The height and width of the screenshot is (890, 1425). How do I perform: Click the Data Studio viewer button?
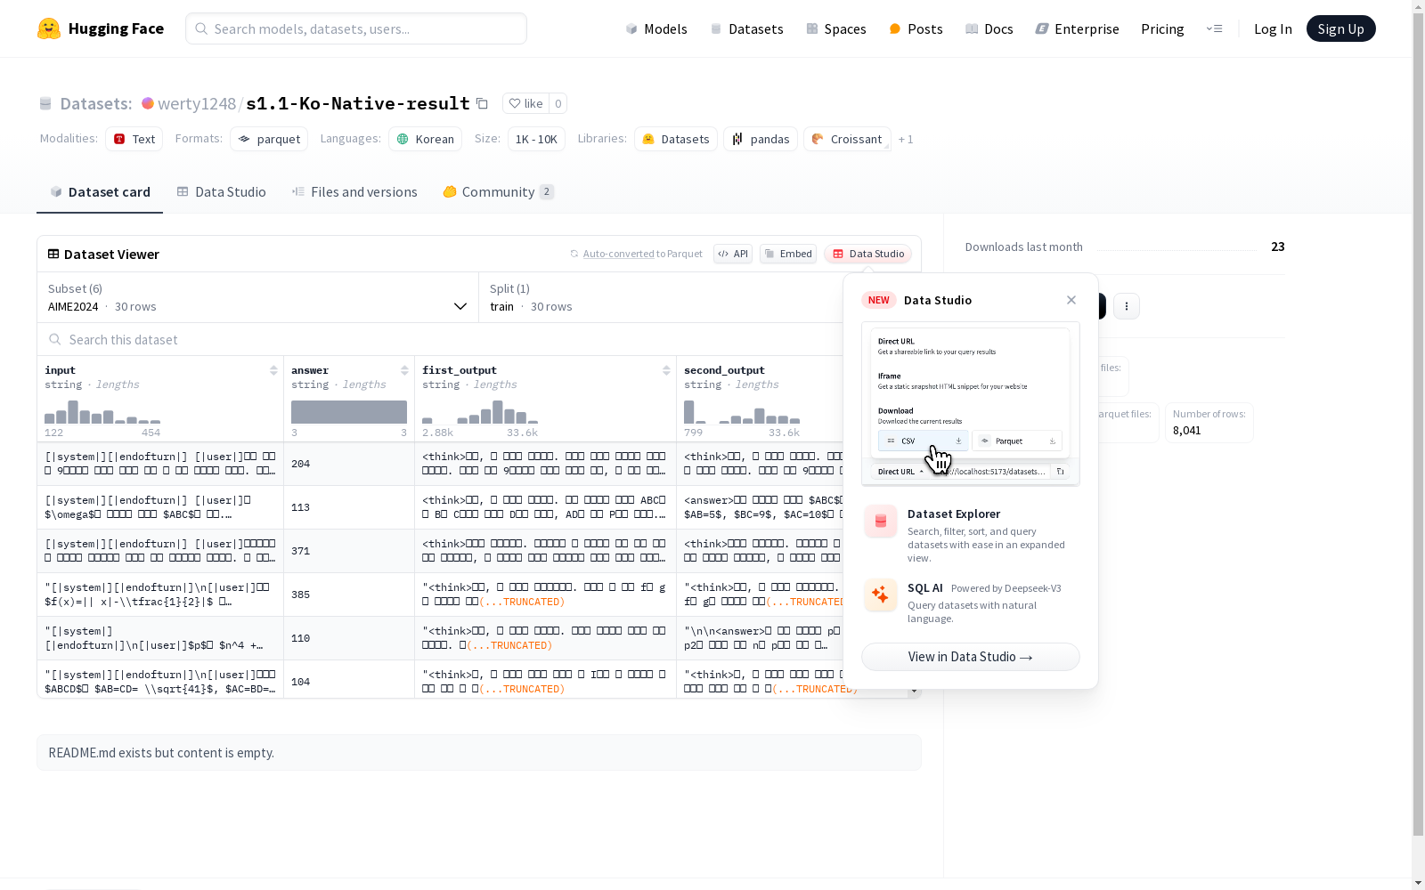coord(868,254)
